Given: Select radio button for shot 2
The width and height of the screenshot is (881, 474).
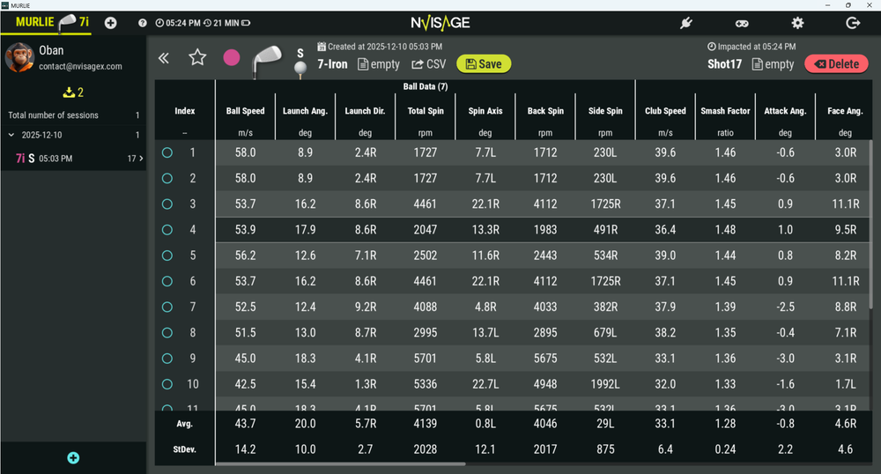Looking at the screenshot, I should [167, 178].
